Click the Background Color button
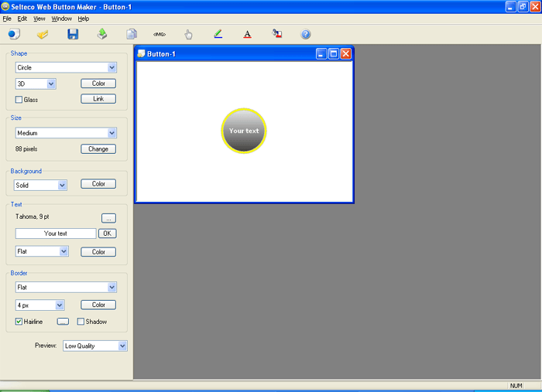Viewport: 542px width, 392px height. click(98, 184)
